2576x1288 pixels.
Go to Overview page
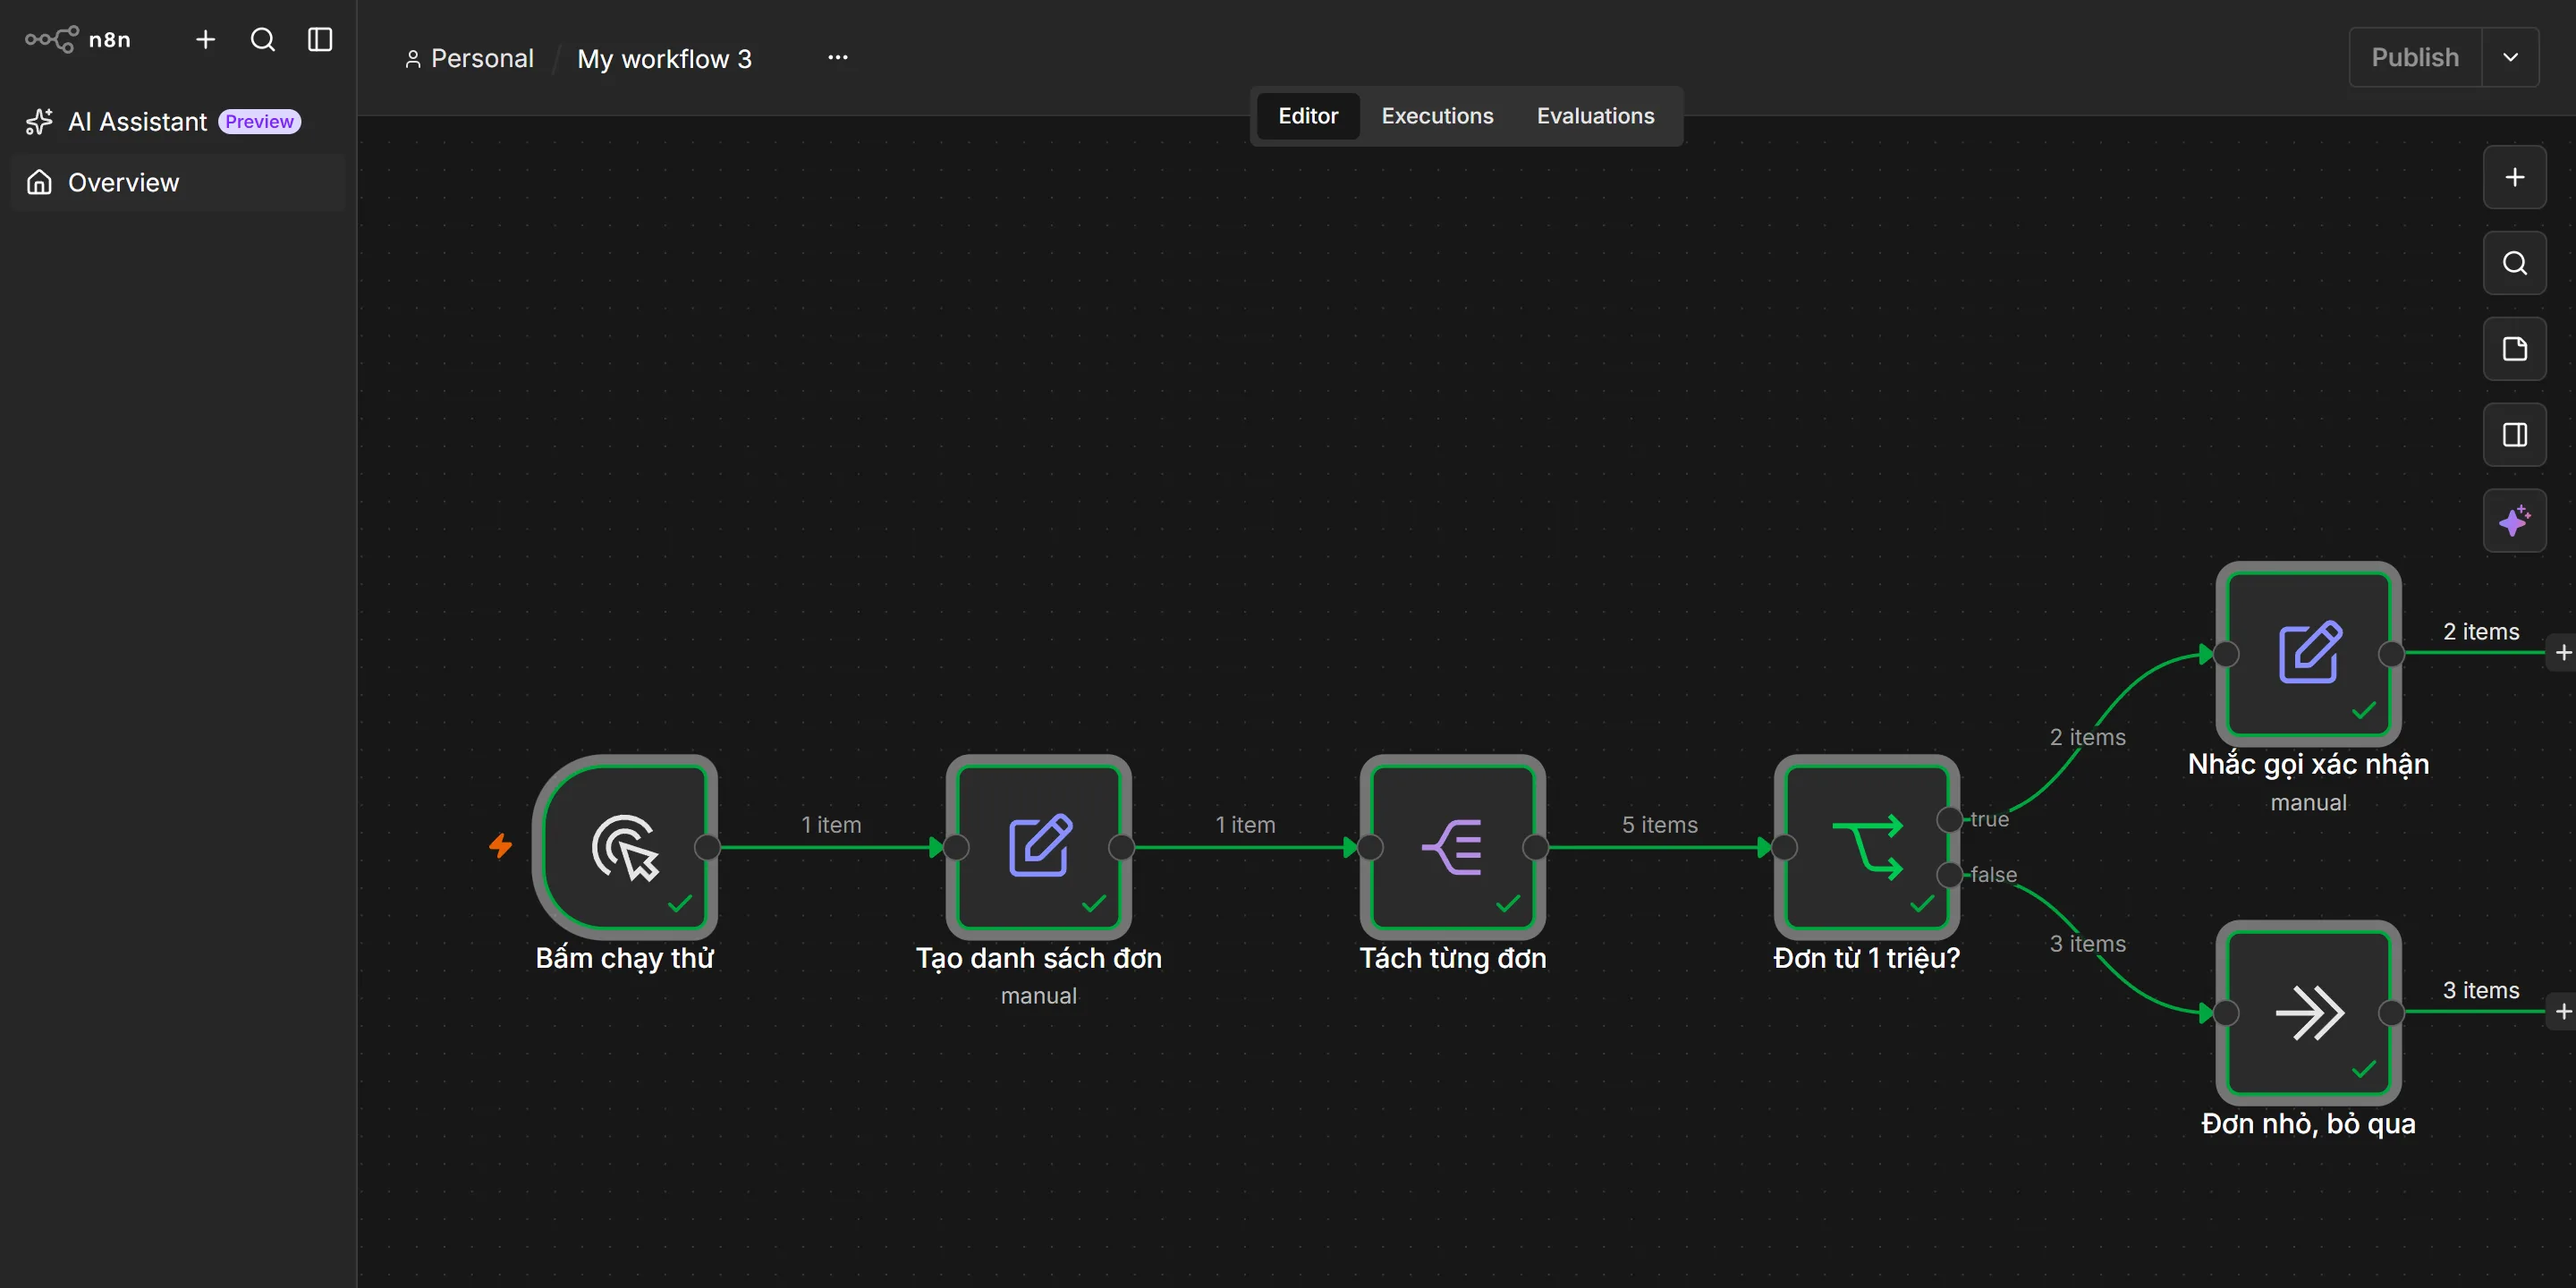(x=178, y=182)
